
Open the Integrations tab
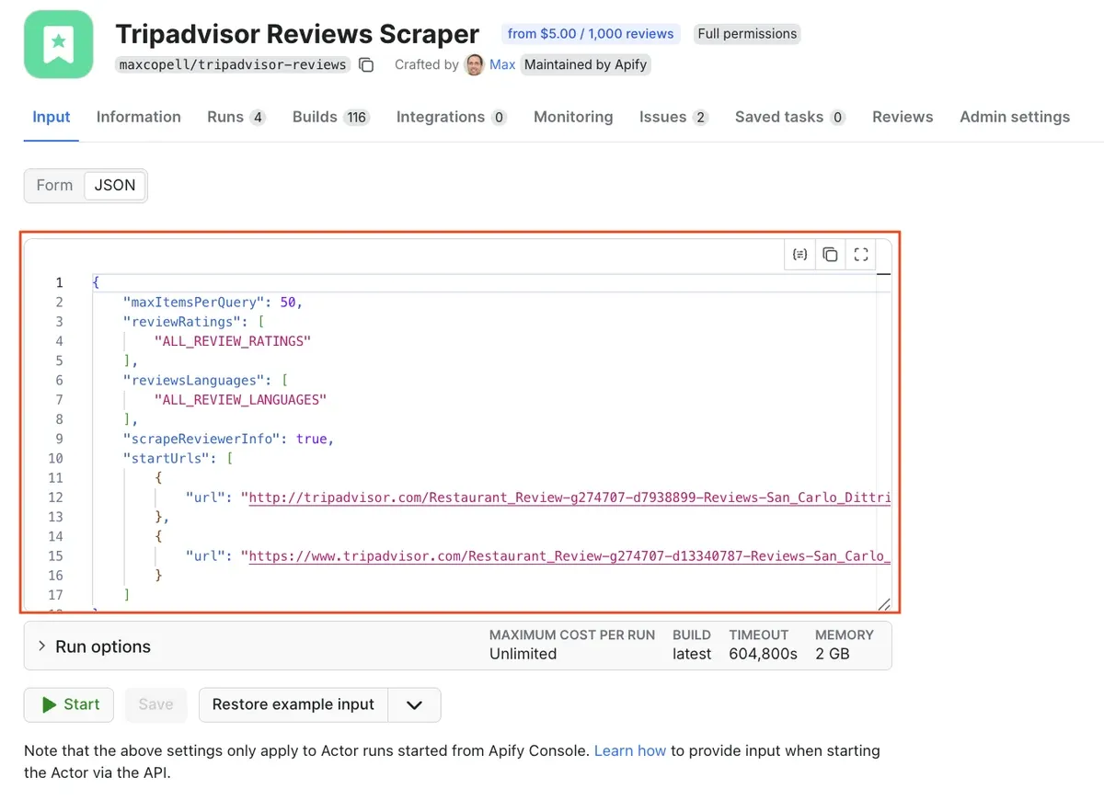point(452,117)
